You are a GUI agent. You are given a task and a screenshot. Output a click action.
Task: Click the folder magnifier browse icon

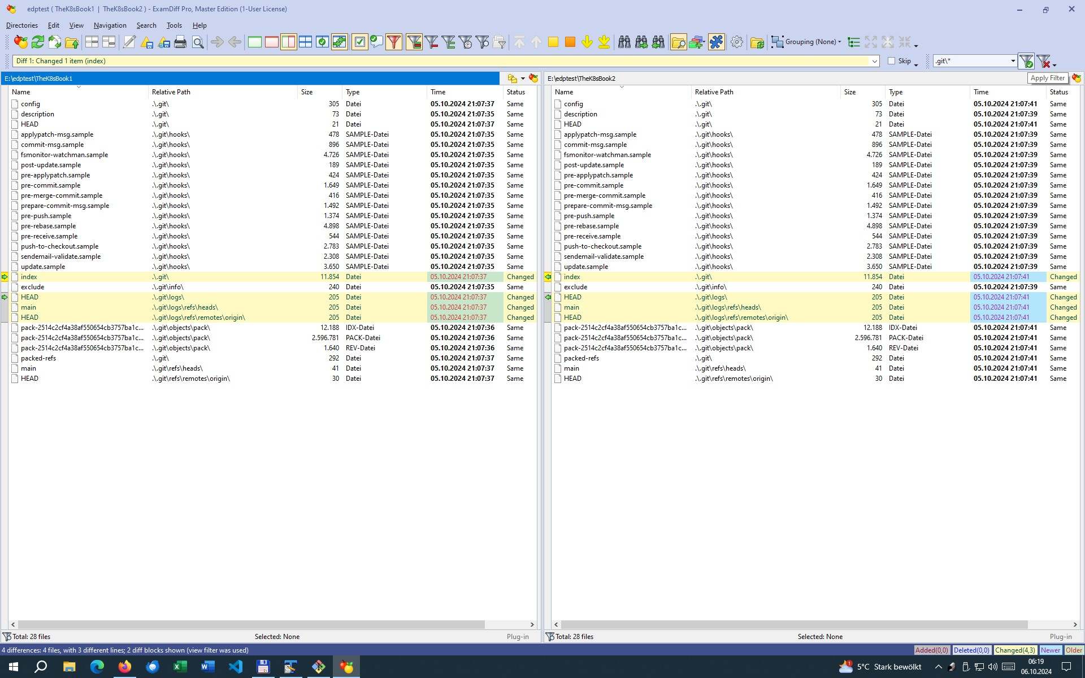coord(678,42)
